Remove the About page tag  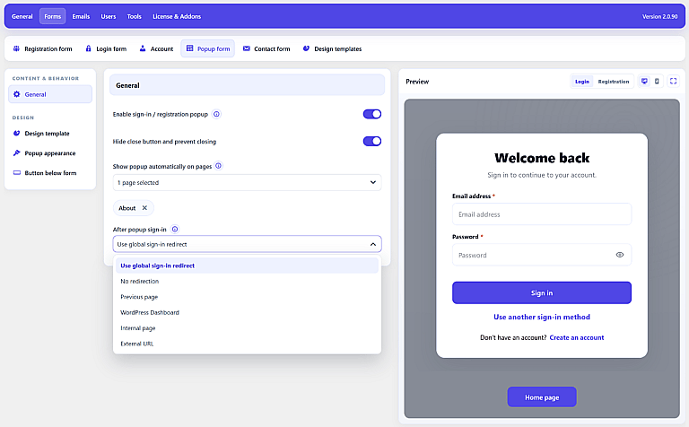point(144,208)
